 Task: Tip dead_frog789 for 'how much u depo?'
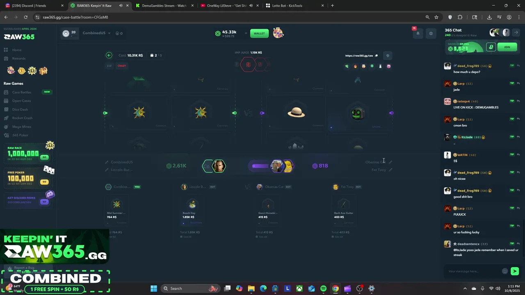point(512,66)
